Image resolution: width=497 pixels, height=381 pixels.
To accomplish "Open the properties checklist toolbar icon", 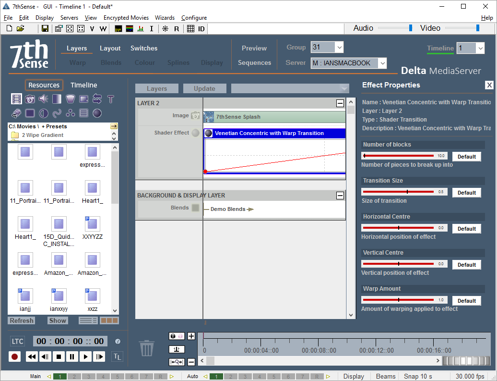I will [x=59, y=28].
